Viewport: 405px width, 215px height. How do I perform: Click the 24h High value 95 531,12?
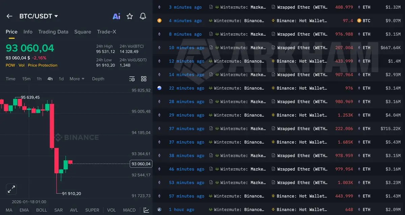point(106,52)
